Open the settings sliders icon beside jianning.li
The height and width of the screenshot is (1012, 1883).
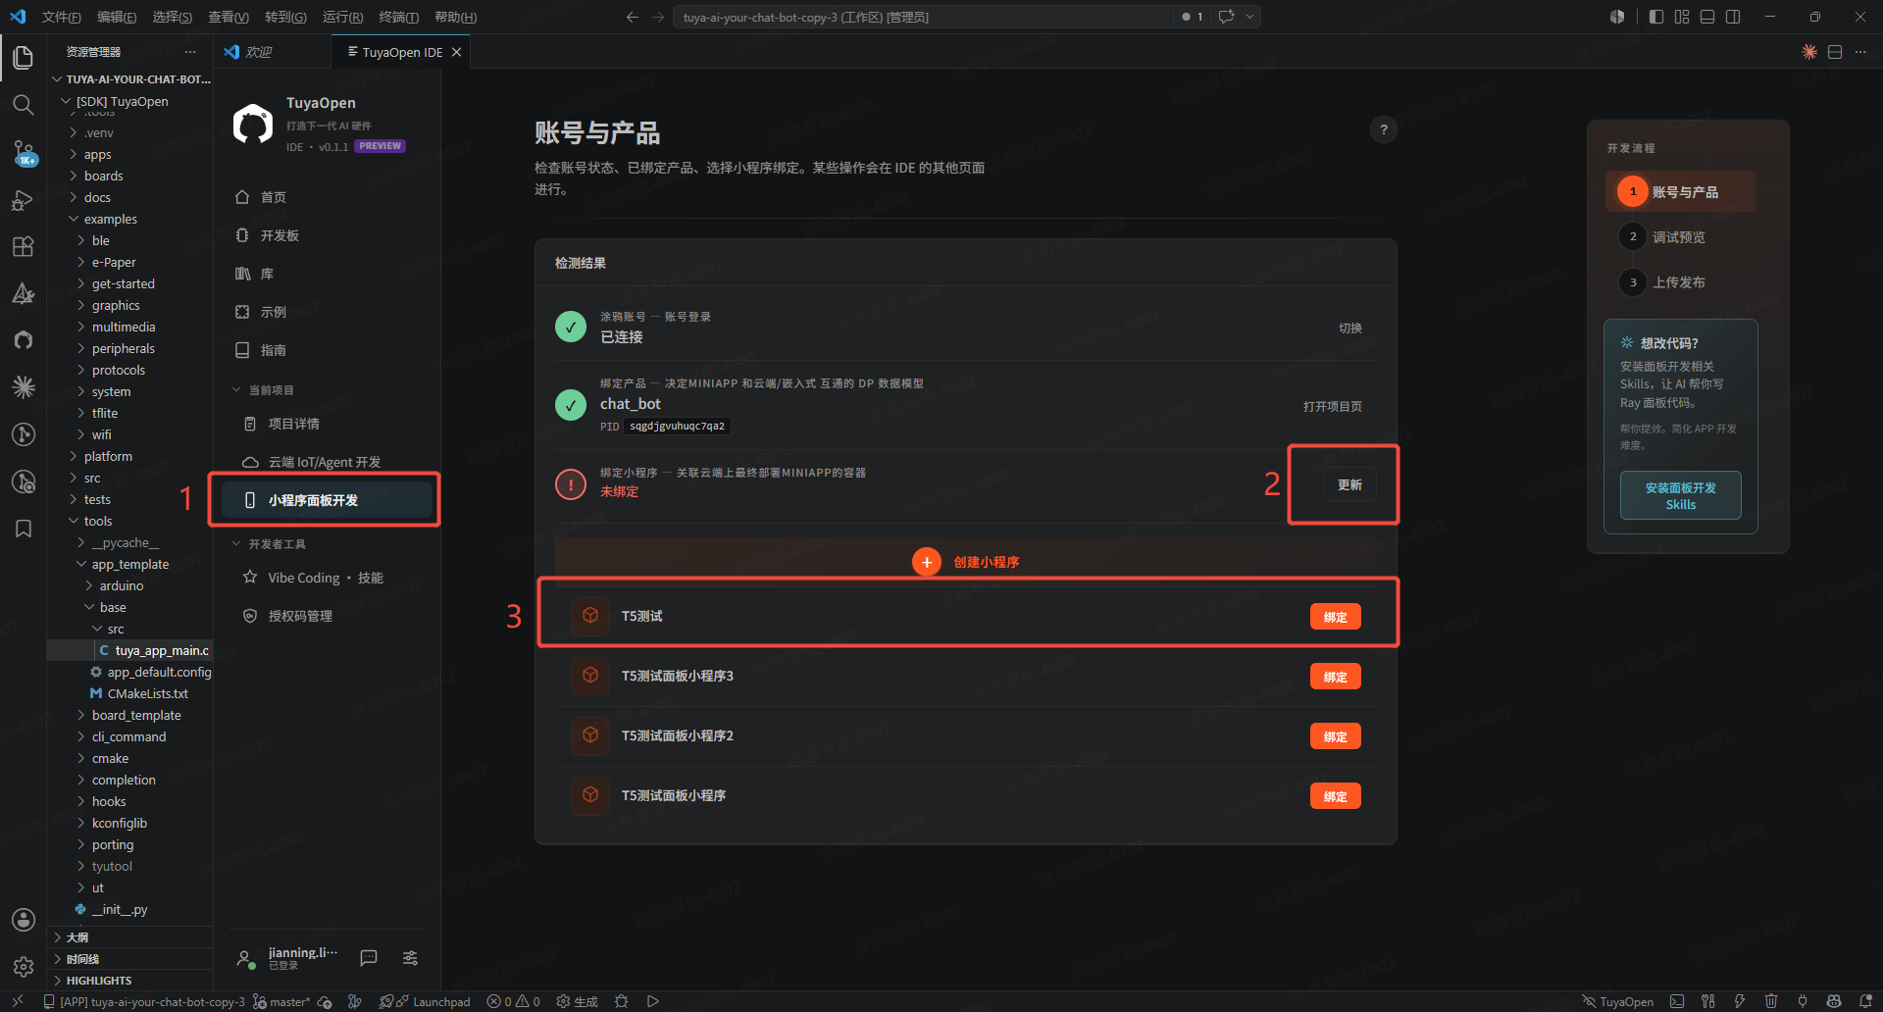click(x=411, y=958)
